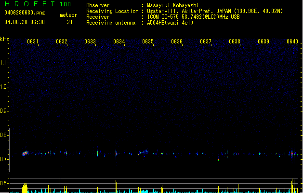
Task: Select observer name Masayuki Kobayashi
Action: pyautogui.click(x=173, y=5)
